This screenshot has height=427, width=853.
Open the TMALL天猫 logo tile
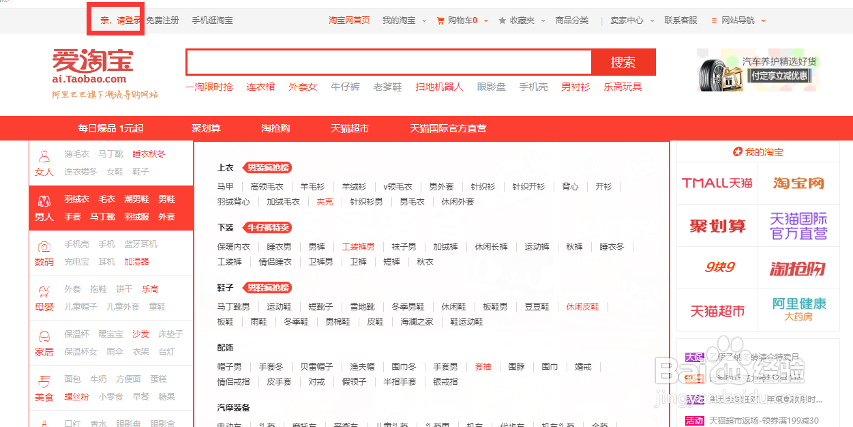[717, 183]
